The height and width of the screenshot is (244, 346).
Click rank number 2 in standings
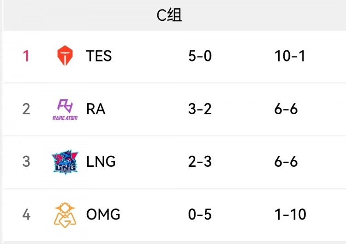tap(26, 109)
